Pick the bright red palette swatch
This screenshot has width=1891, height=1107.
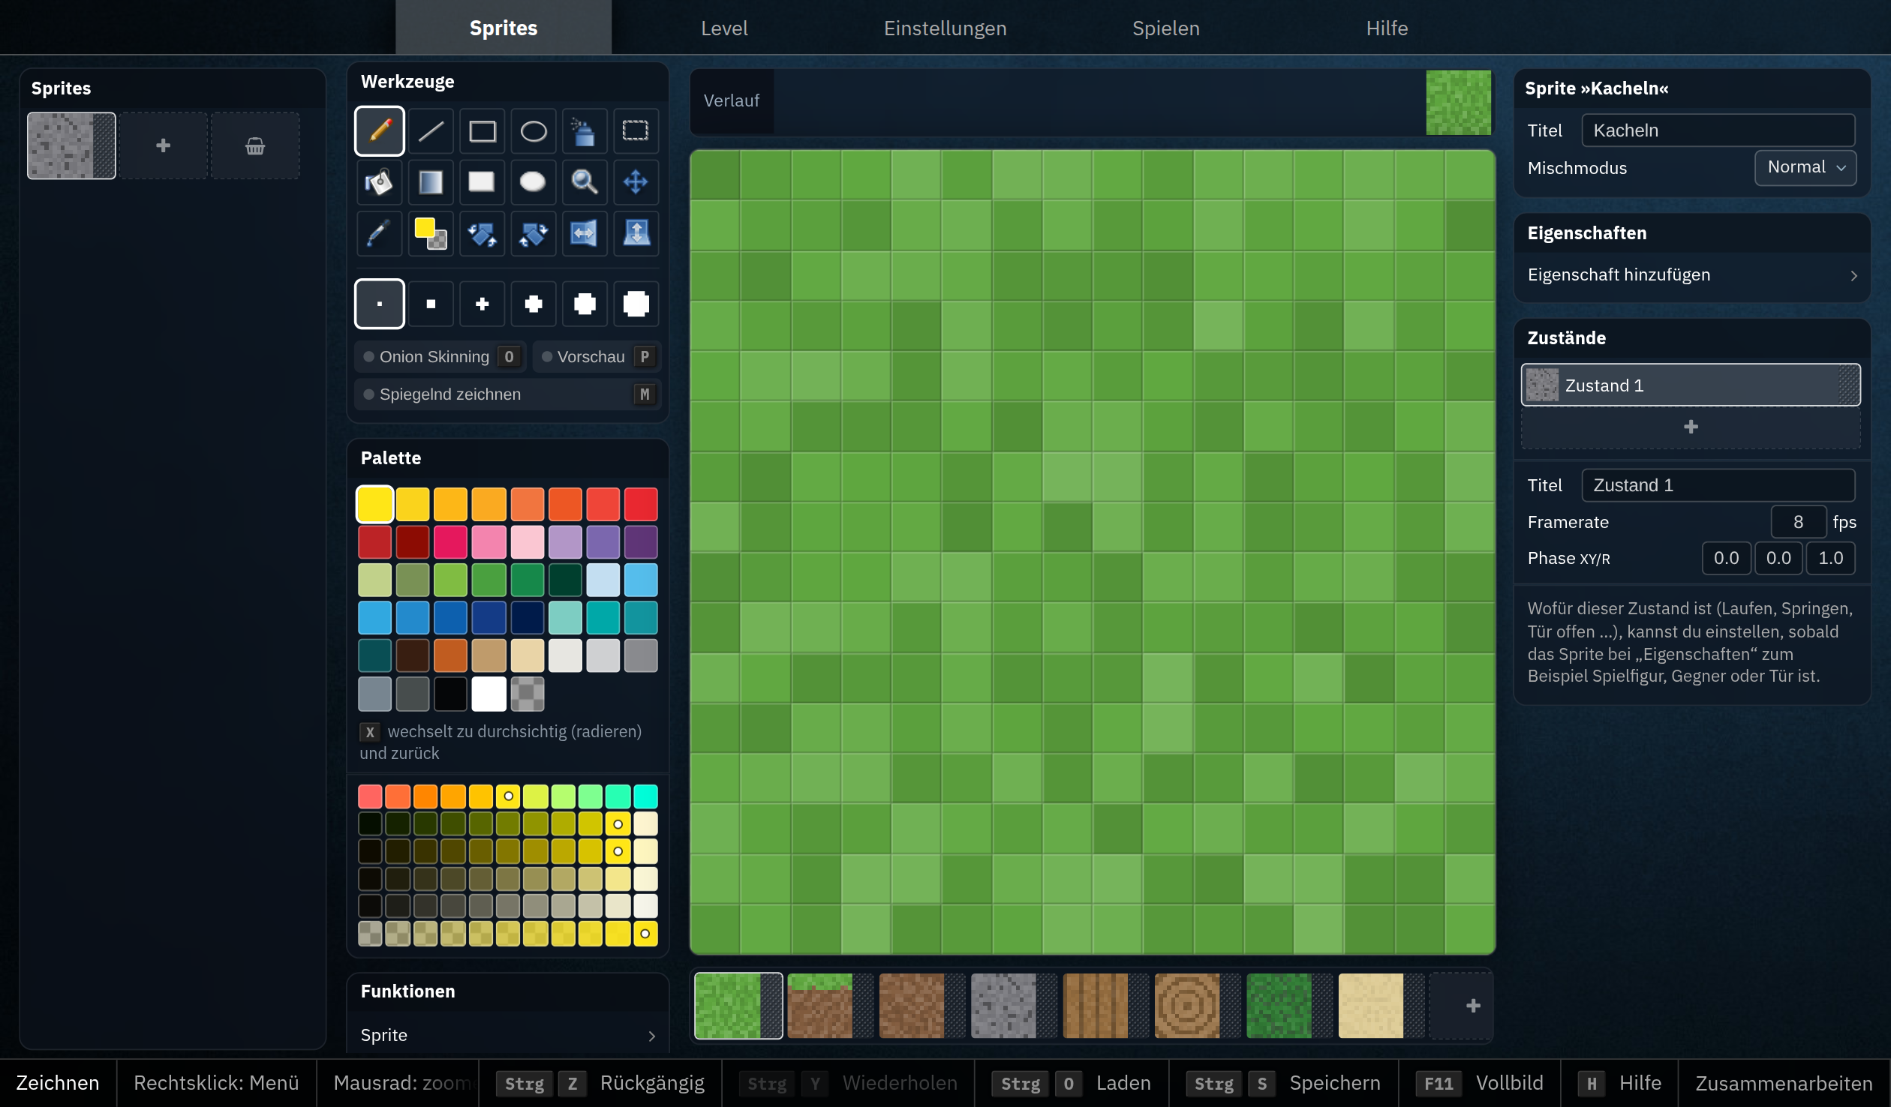(x=641, y=504)
